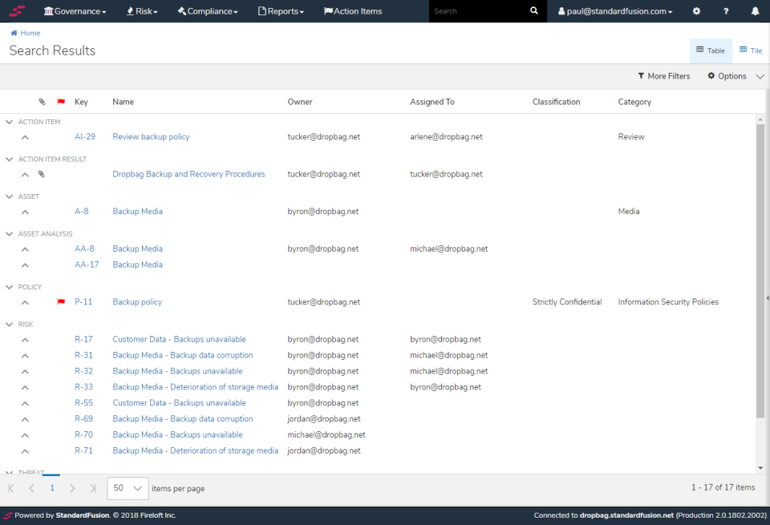This screenshot has width=770, height=525.
Task: Click page number 1
Action: pos(52,487)
